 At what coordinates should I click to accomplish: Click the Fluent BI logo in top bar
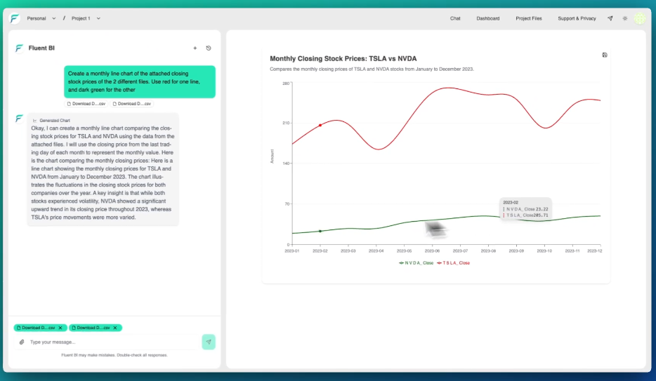click(15, 18)
